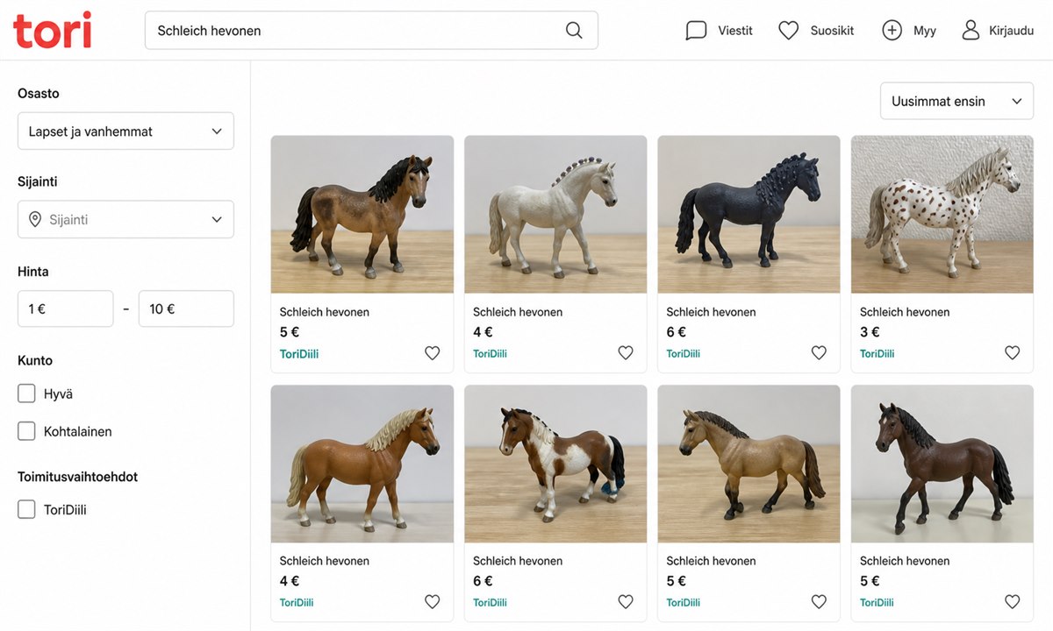Click the 6 € price under black horse
The width and height of the screenshot is (1053, 631).
677,332
